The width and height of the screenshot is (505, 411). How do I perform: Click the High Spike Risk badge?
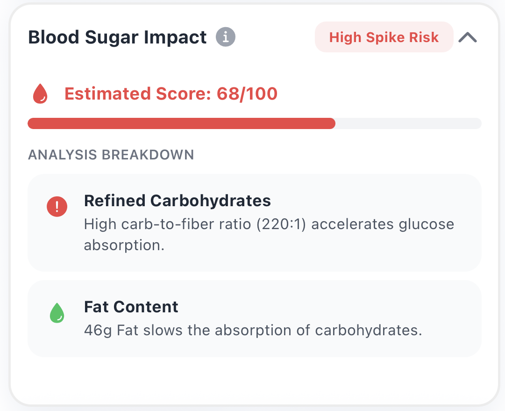384,37
